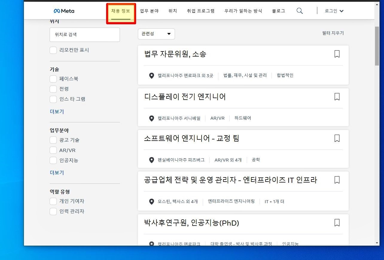Expand 더보기 under 기술 filters
The width and height of the screenshot is (384, 260).
(x=57, y=112)
